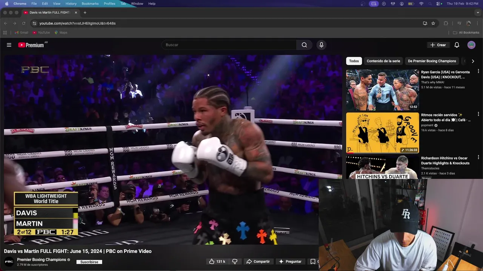Click the search magnifier button
This screenshot has width=483, height=271.
(304, 45)
